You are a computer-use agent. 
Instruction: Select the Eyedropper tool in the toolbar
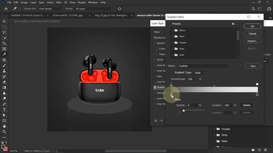point(4,54)
